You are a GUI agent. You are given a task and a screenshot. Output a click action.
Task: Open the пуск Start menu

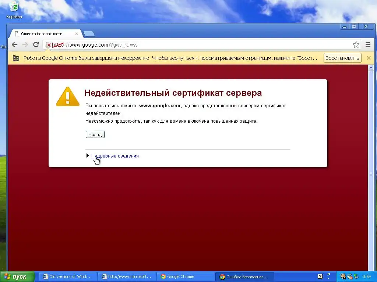(x=17, y=277)
